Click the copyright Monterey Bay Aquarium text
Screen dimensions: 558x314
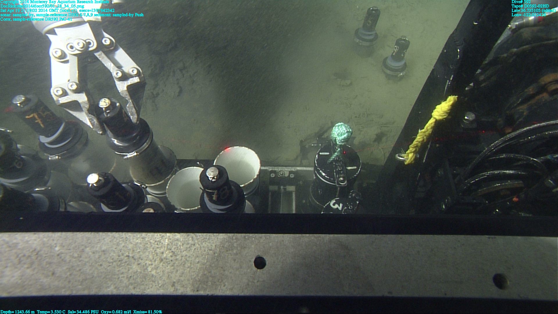click(x=55, y=2)
